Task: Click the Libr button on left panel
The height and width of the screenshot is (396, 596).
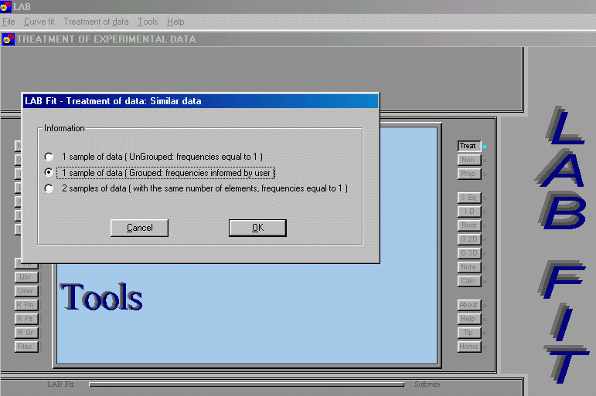Action: (x=26, y=277)
